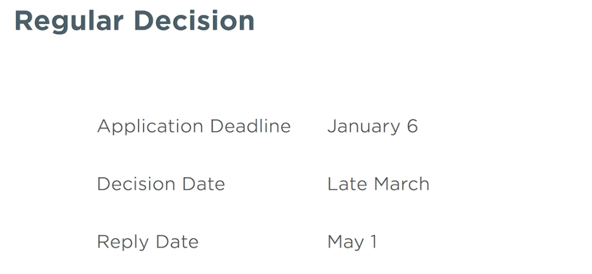Select the Application Deadline label
The width and height of the screenshot is (592, 274).
[x=194, y=126]
